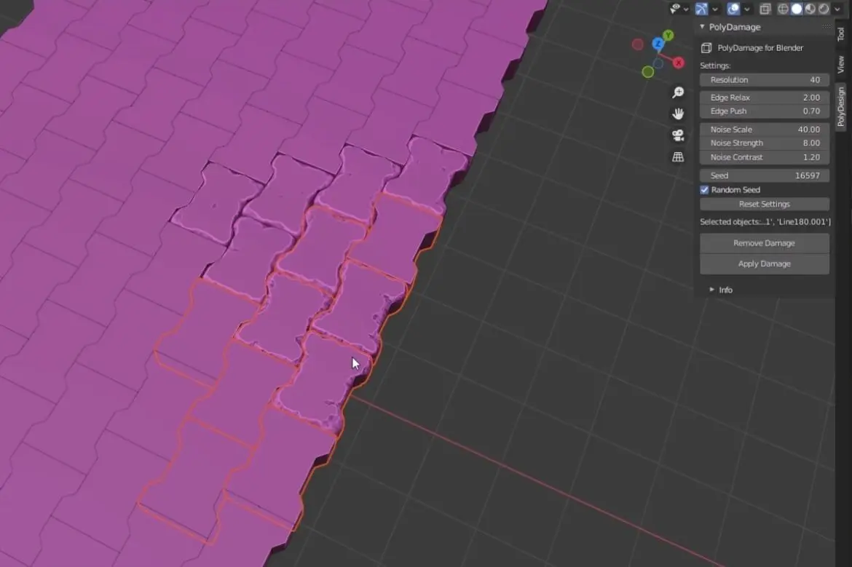Open the viewport shading options dropdown
852x567 pixels.
837,9
